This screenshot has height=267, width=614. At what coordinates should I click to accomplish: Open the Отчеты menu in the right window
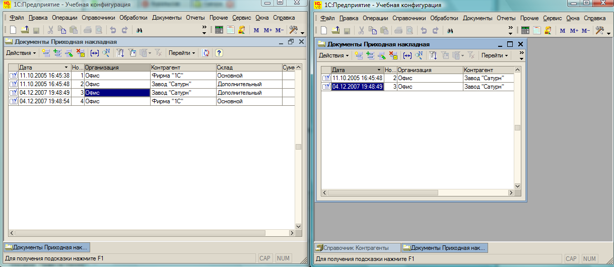pos(506,18)
